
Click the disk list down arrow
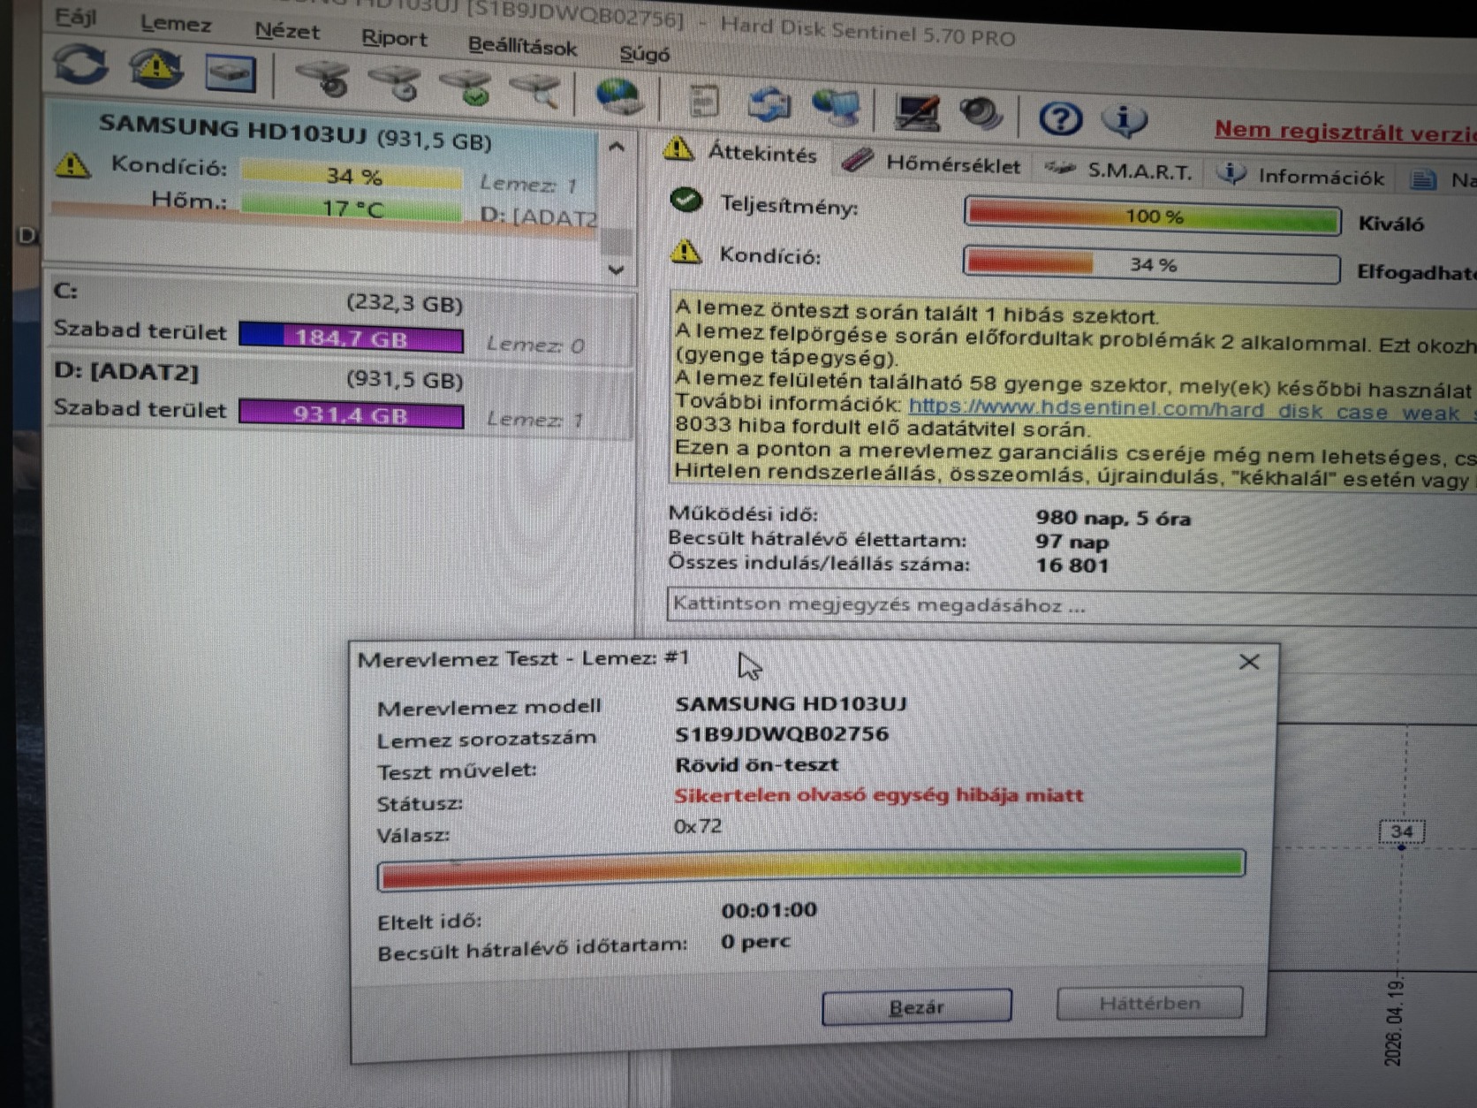pyautogui.click(x=616, y=269)
